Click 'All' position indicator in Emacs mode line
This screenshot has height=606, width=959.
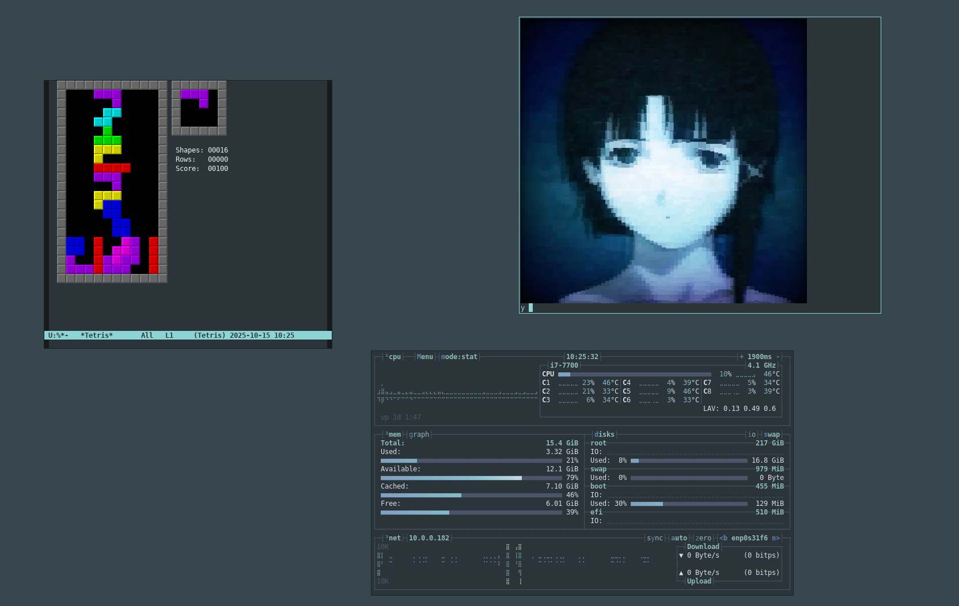pyautogui.click(x=147, y=336)
